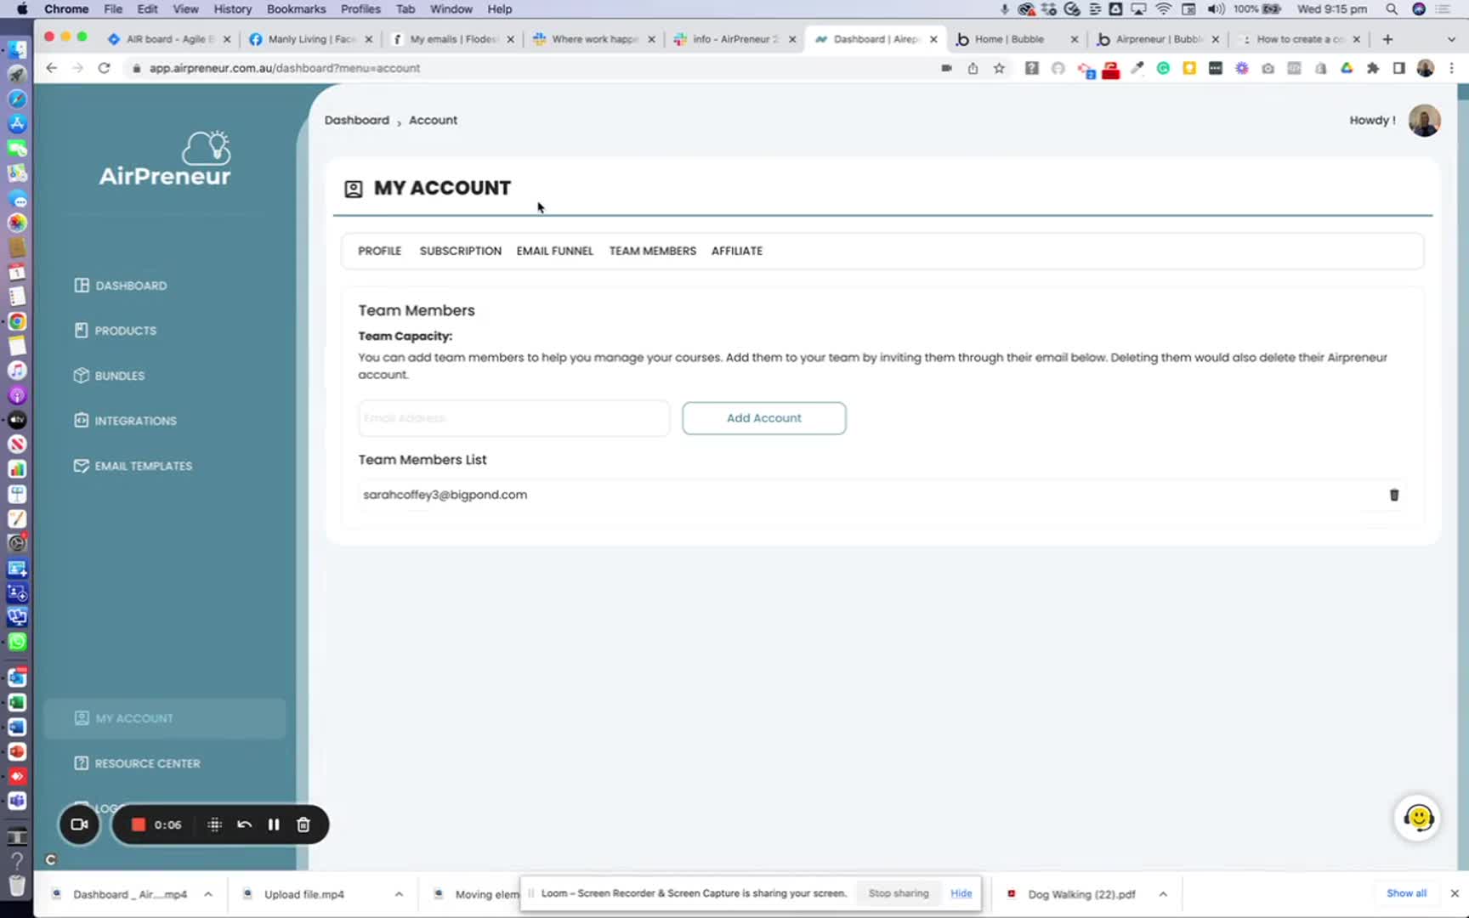1469x918 pixels.
Task: Go back with the browser back arrow
Action: click(52, 68)
